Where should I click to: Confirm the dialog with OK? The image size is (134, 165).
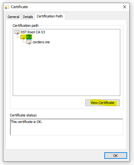[x=116, y=156]
